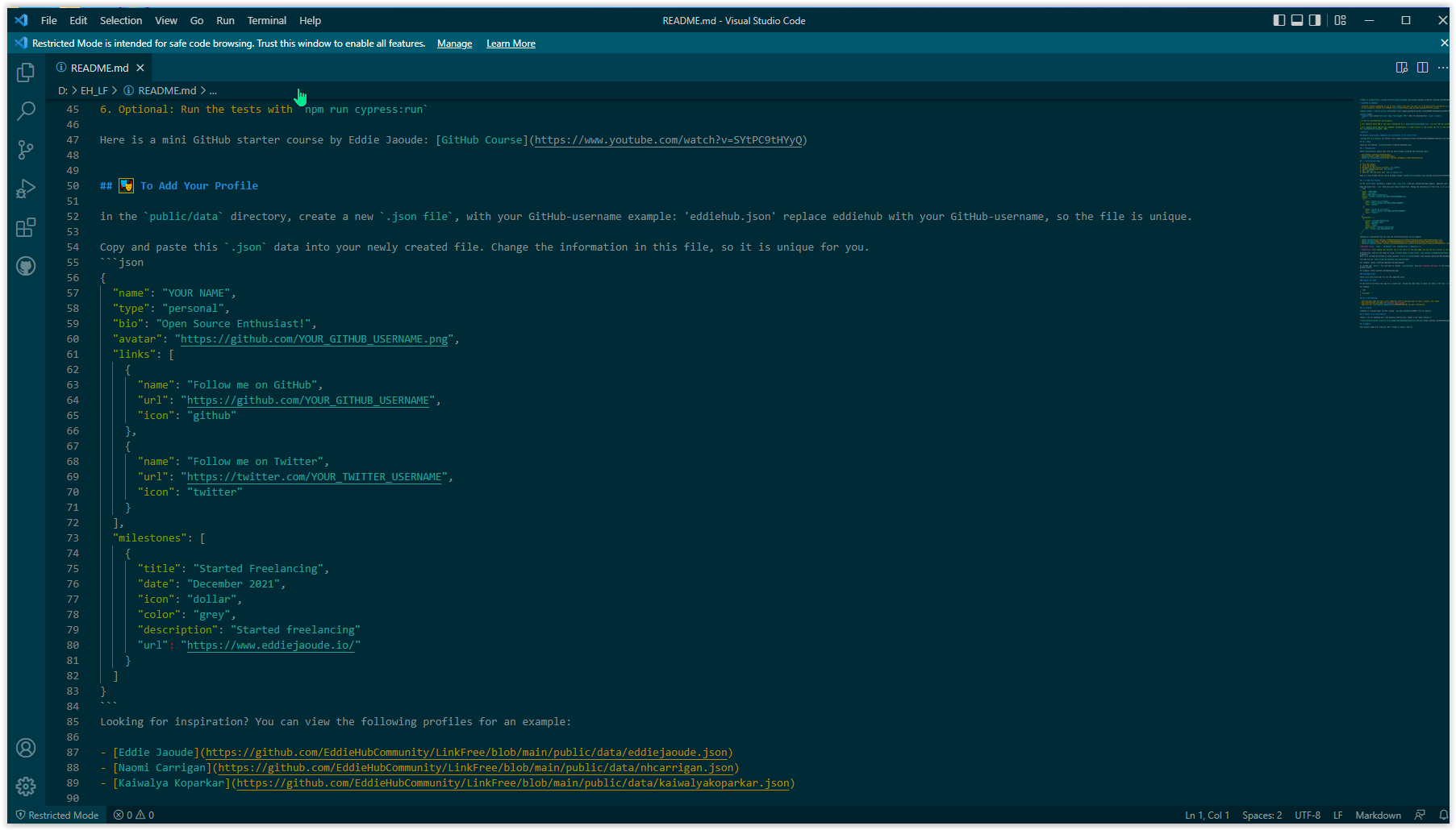Open the Terminal menu

(x=266, y=20)
